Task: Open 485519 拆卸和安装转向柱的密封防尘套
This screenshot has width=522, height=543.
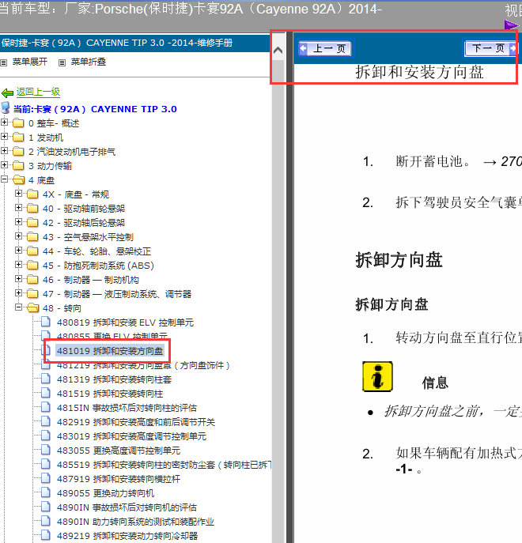Action: 164,465
